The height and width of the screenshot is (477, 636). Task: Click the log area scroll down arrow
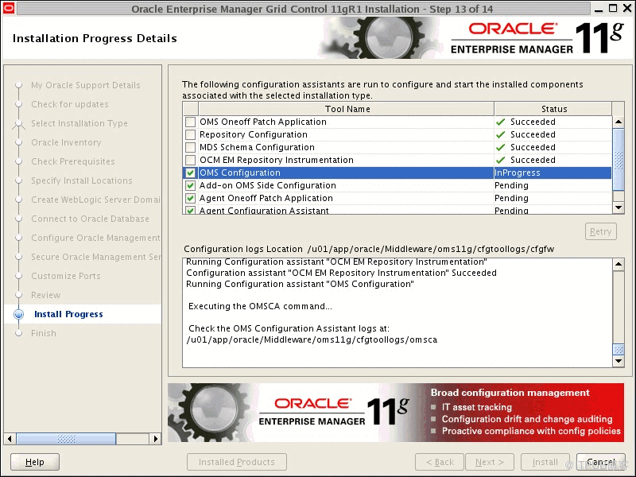(x=619, y=361)
